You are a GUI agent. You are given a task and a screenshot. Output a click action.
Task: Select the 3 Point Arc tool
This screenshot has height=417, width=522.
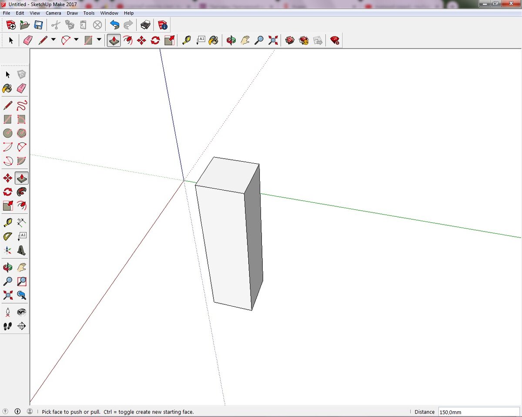(x=8, y=161)
